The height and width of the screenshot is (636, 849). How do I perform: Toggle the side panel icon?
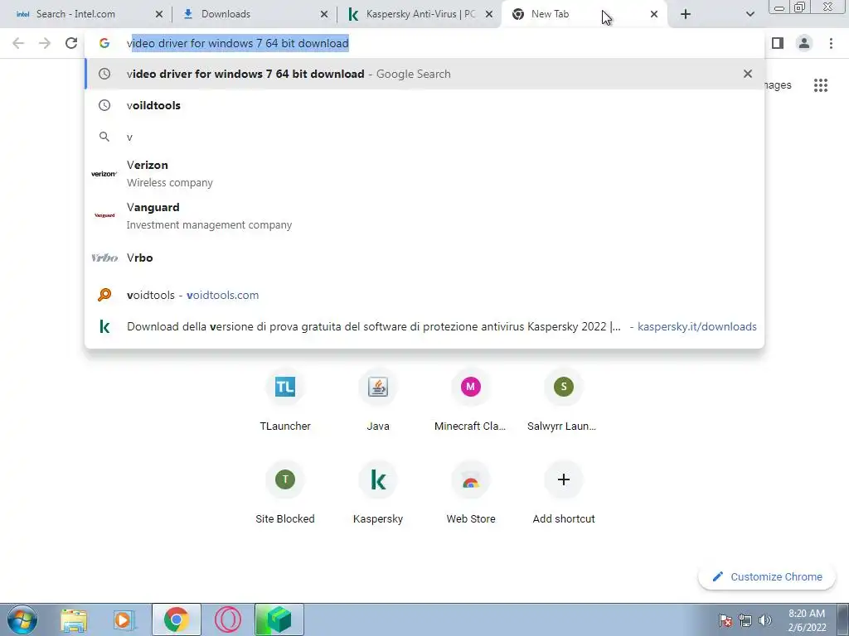(x=778, y=43)
